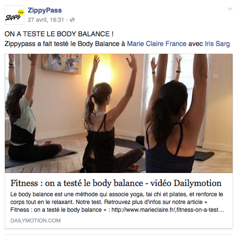Viewport: 237px width, 235px height.
Task: Click the globe public privacy icon
Action: (x=72, y=20)
